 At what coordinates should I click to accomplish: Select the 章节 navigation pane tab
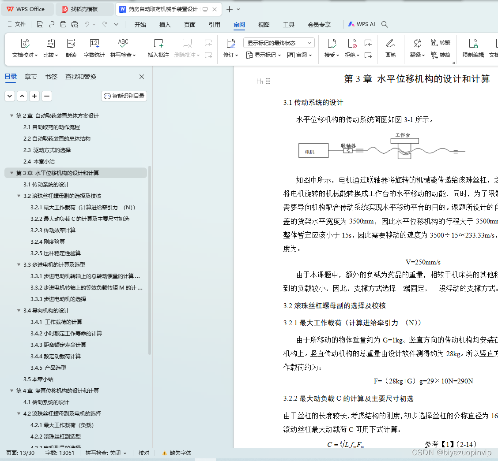point(30,77)
